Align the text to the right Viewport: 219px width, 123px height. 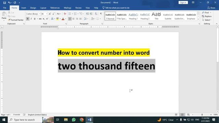click(x=77, y=19)
